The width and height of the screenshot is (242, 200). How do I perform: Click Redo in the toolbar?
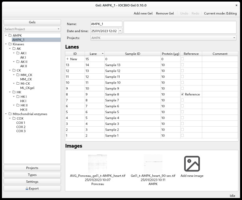(196, 13)
